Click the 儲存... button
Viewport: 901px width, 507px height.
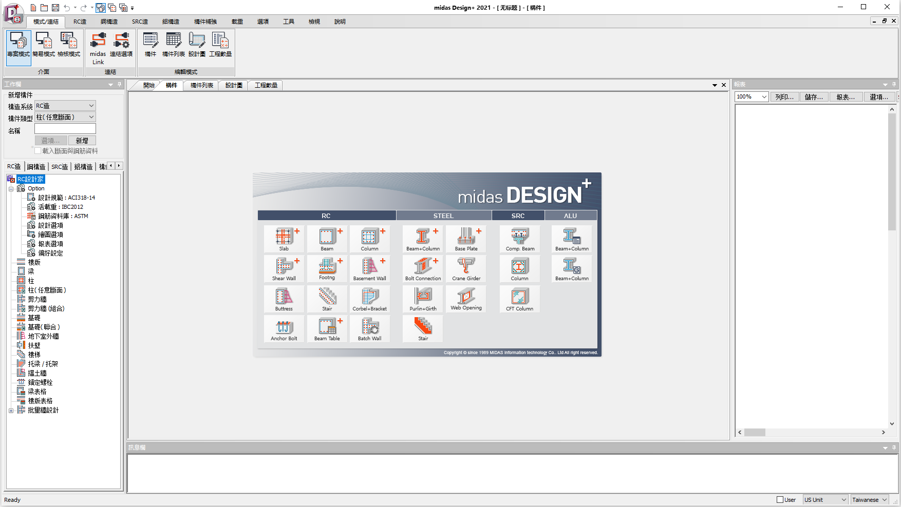[814, 97]
